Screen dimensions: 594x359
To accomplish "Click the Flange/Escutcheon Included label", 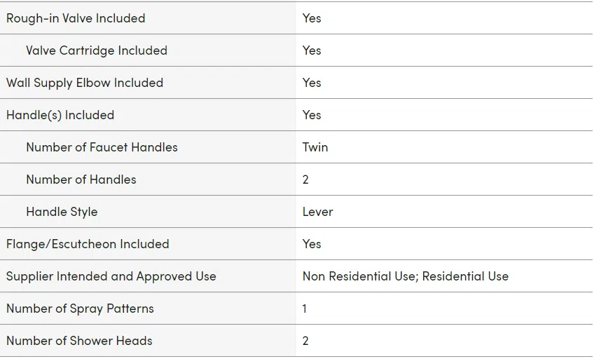I will (88, 244).
